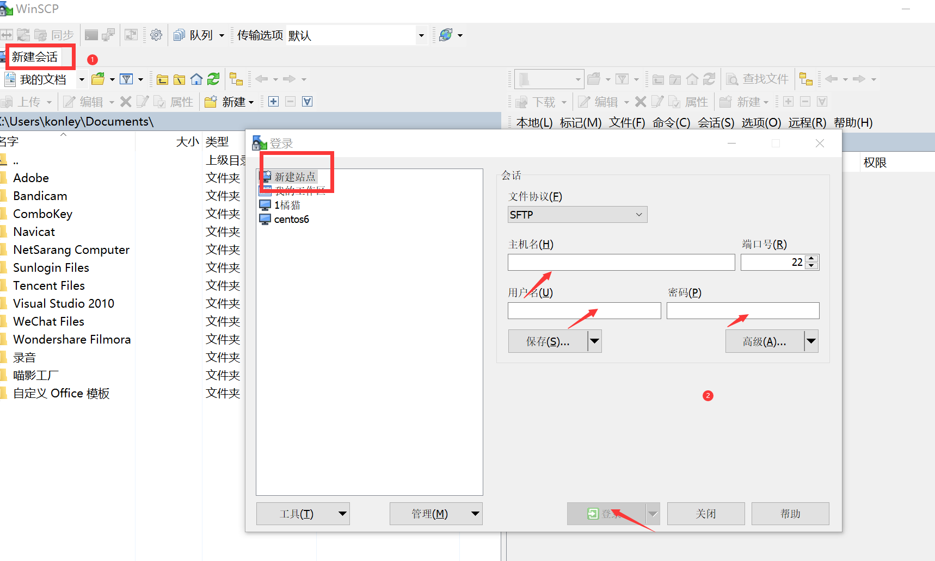
Task: Click the local New (新建) folder icon
Action: point(211,102)
